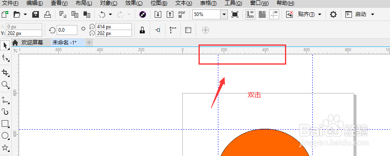This screenshot has width=390, height=156.
Task: Click the Publish to PDF icon
Action: tap(182, 14)
